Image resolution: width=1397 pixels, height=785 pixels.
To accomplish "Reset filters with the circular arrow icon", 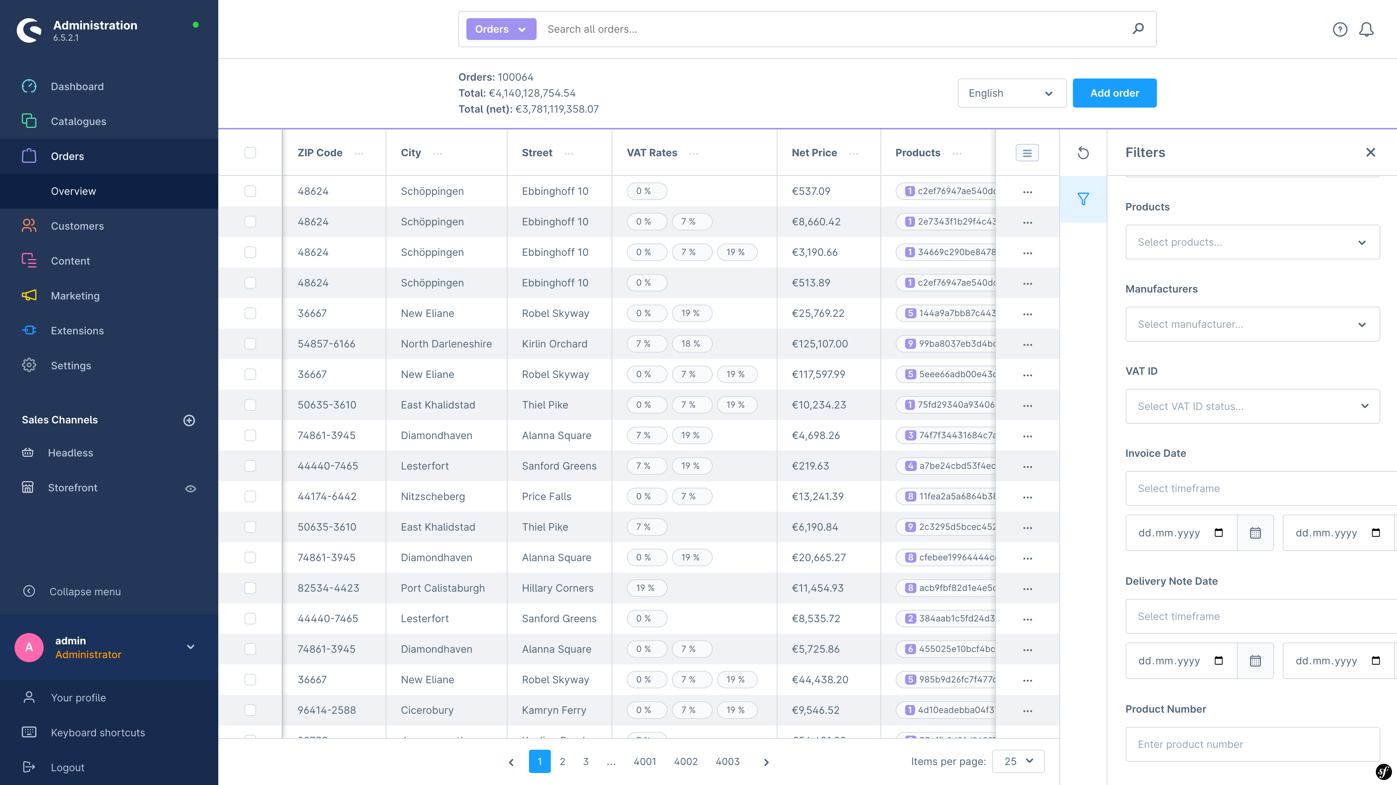I will 1083,153.
